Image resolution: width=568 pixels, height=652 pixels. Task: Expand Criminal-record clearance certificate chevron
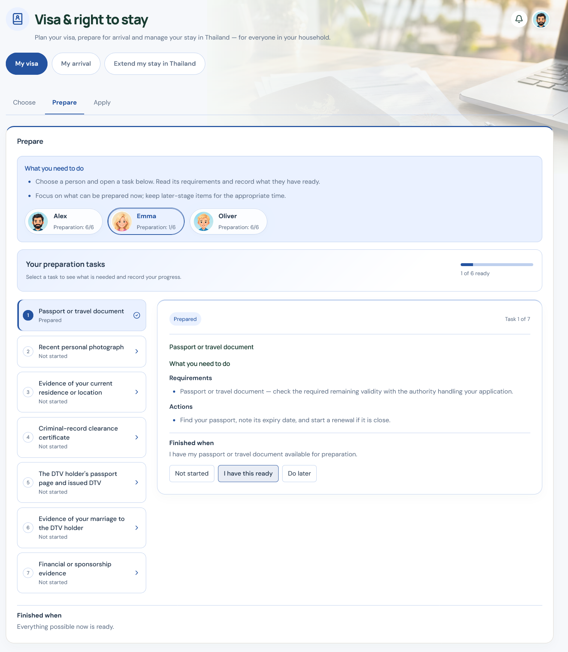pos(137,437)
